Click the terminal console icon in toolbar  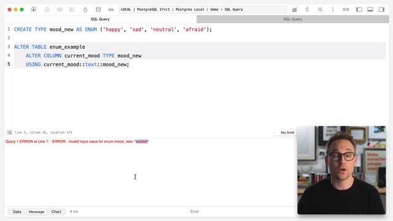pos(346,10)
